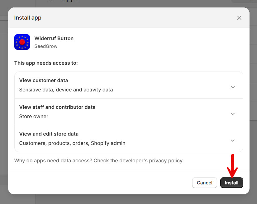Image resolution: width=257 pixels, height=204 pixels.
Task: Click the SeedGrow developer name
Action: coord(46,46)
